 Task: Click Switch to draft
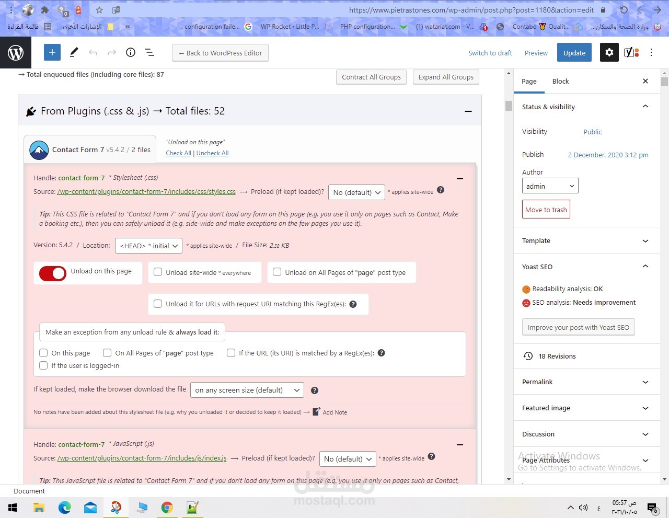[x=490, y=53]
